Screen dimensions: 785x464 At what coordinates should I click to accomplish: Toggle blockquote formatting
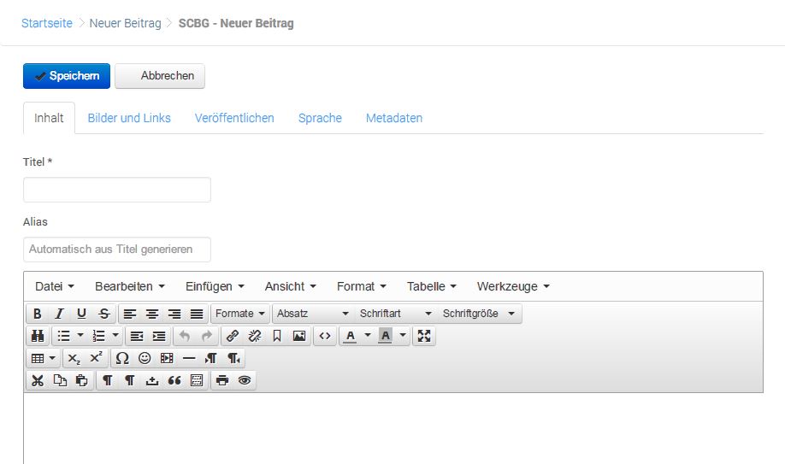click(174, 380)
